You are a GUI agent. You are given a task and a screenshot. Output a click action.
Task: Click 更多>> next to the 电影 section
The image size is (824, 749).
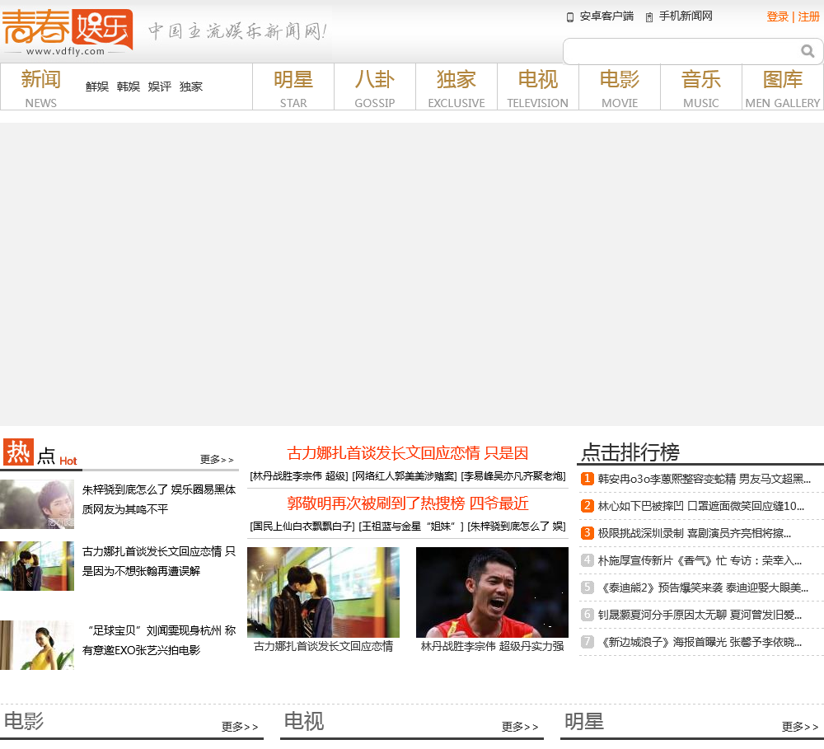[x=240, y=727]
